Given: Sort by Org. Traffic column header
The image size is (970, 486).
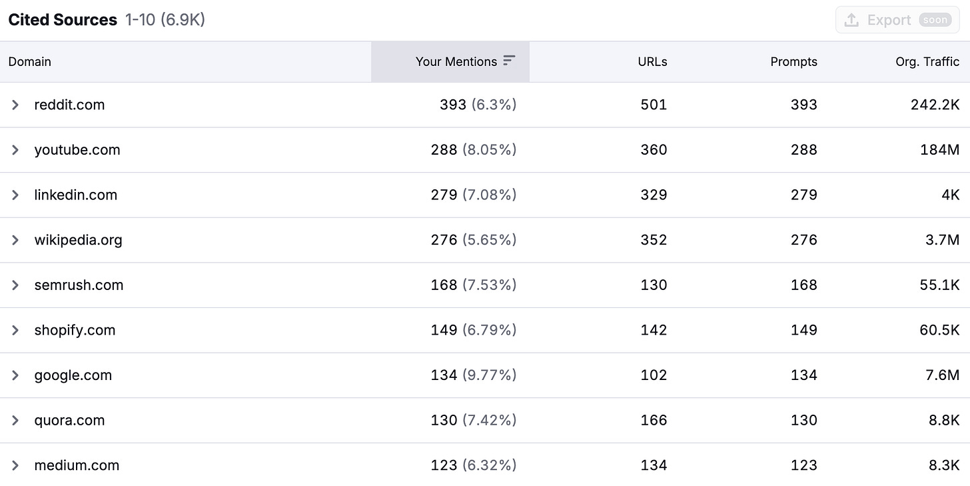Looking at the screenshot, I should 927,61.
